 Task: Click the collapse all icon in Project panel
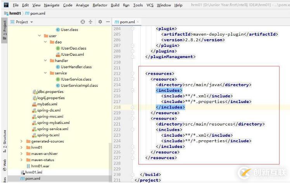(x=91, y=22)
